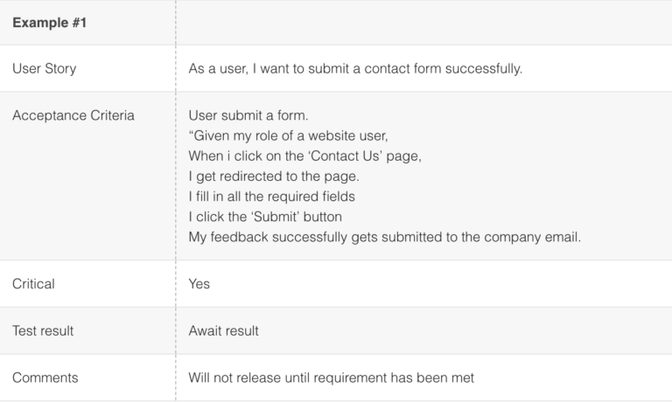The image size is (672, 402).
Task: Select the 'Comments' row label
Action: 45,378
